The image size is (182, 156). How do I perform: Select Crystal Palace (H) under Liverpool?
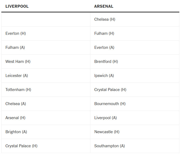tap(21, 146)
